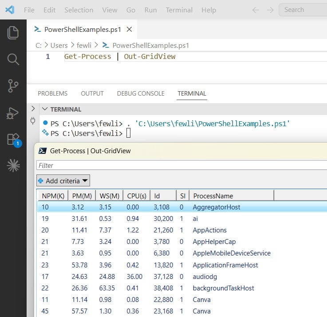Viewport: 327px width, 317px height.
Task: Select the ai process row
Action: [x=181, y=219]
